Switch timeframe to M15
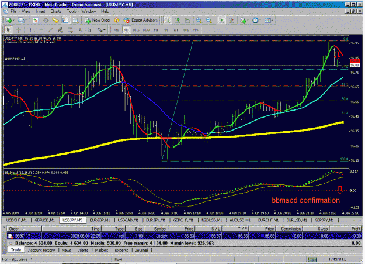Image resolution: width=365 pixels, height=264 pixels. click(x=136, y=30)
